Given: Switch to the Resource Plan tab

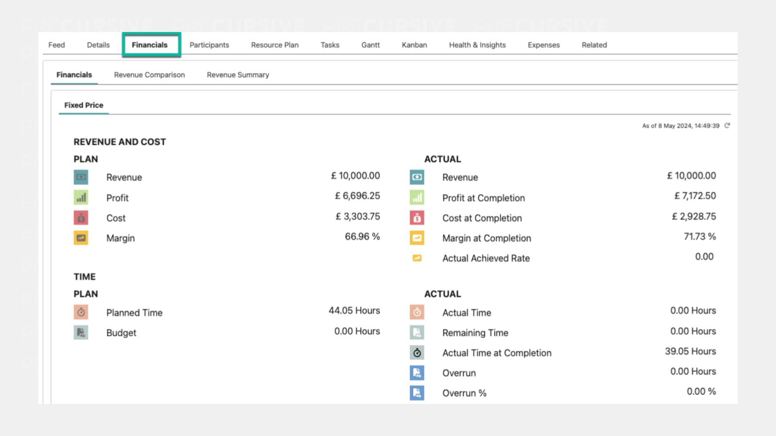Looking at the screenshot, I should coord(275,45).
